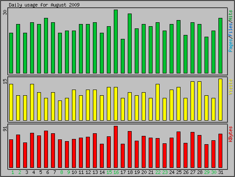Click the red KBytes bar for day 29
This screenshot has width=235, height=177.
(x=206, y=156)
